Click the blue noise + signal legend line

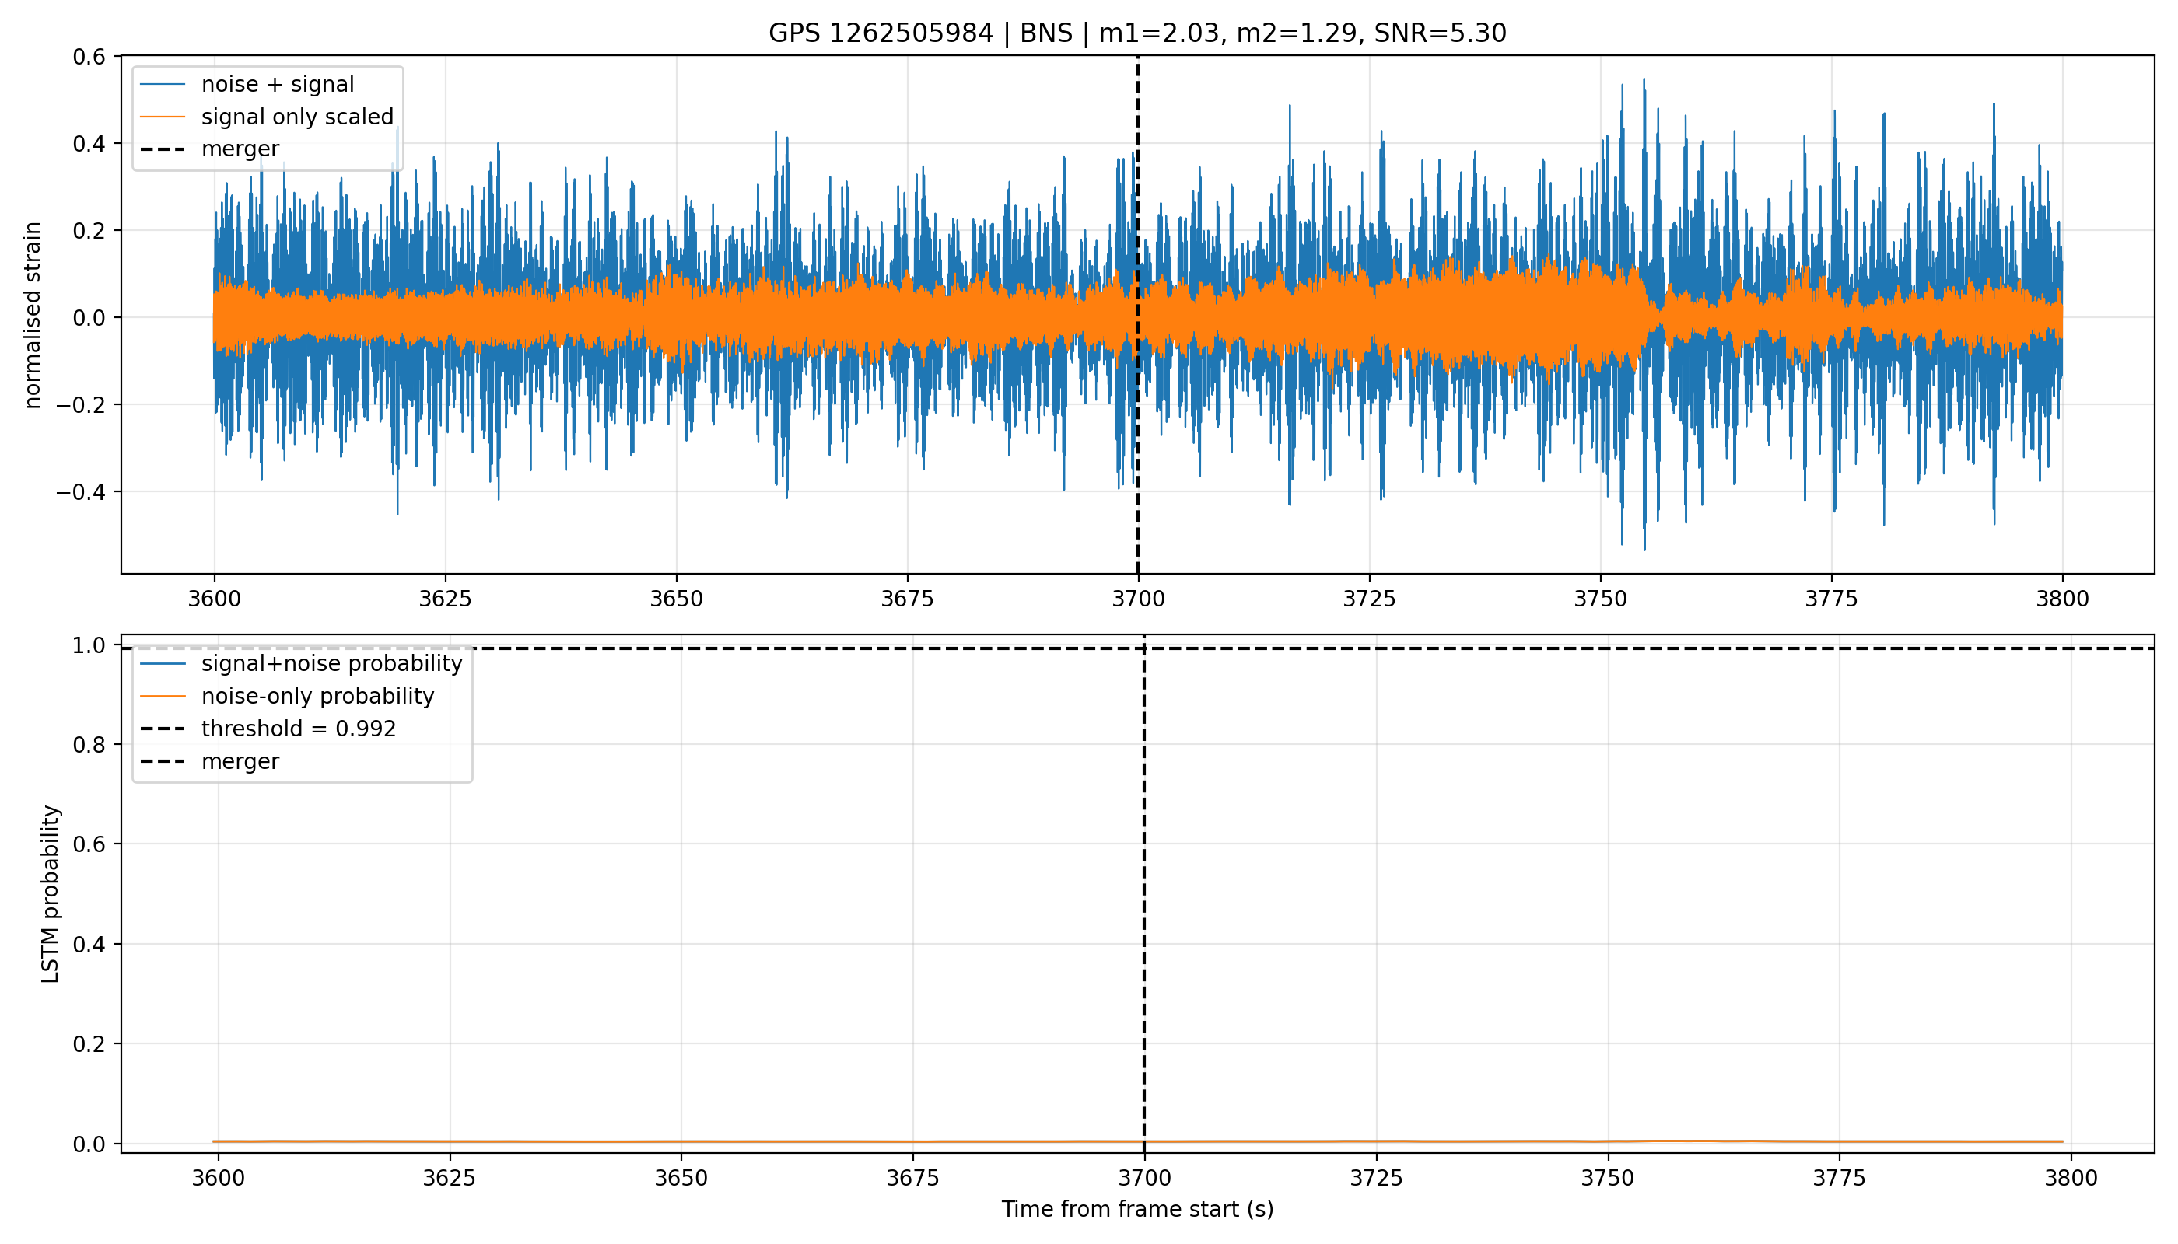click(x=163, y=84)
